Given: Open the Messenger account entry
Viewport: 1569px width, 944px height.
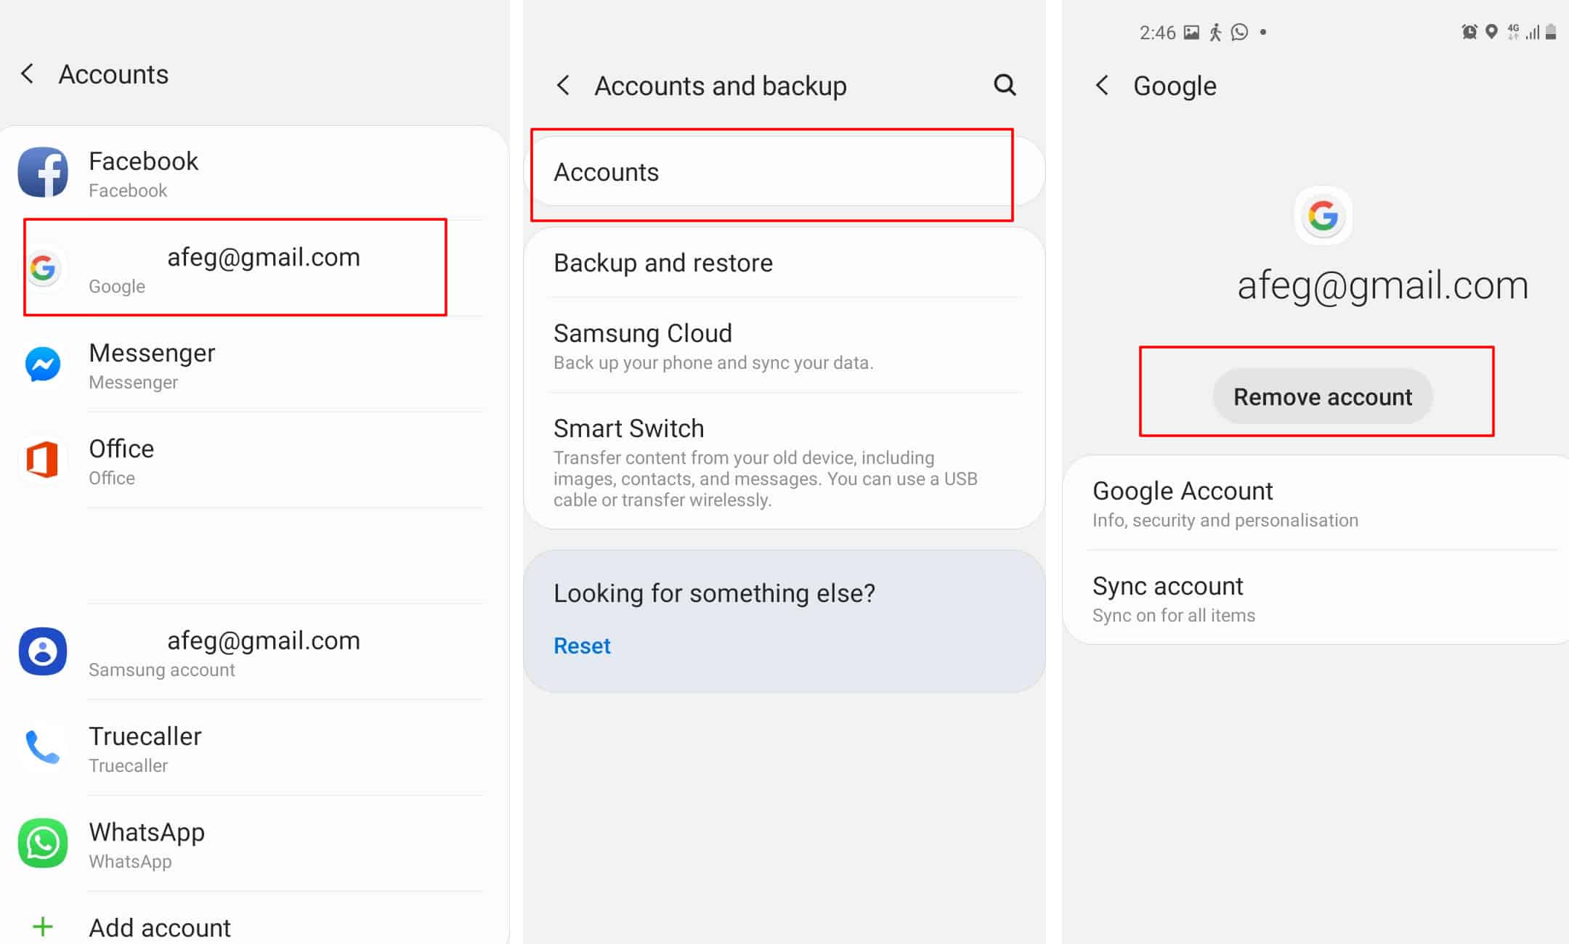Looking at the screenshot, I should [x=254, y=364].
